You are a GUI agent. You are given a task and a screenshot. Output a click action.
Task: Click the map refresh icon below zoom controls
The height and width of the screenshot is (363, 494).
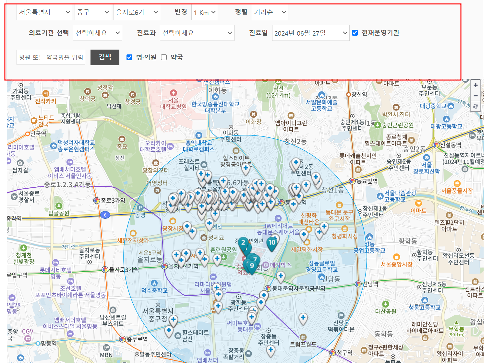click(476, 106)
